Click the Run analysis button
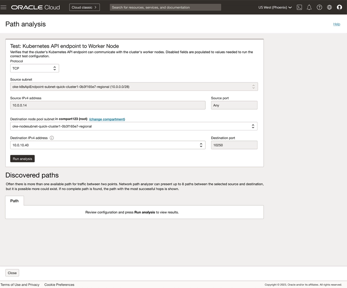Viewport: 347px width, 288px height. pyautogui.click(x=22, y=159)
